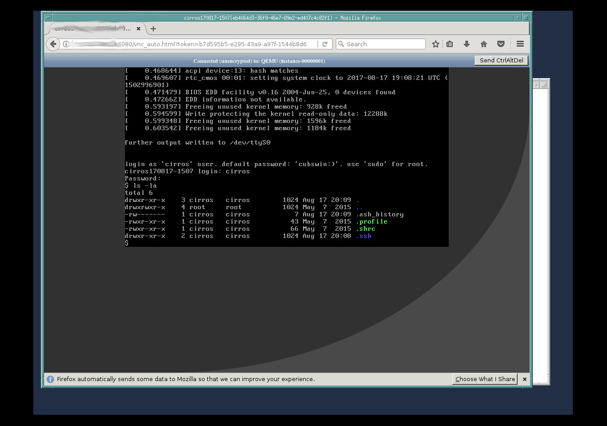Open the Firefox hamburger menu

520,44
